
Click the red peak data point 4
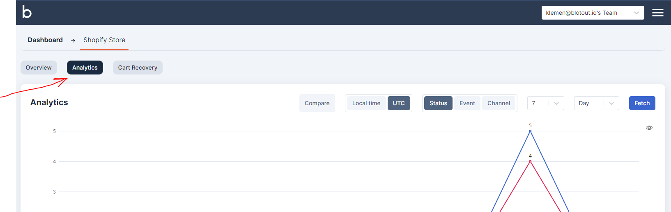click(x=530, y=161)
